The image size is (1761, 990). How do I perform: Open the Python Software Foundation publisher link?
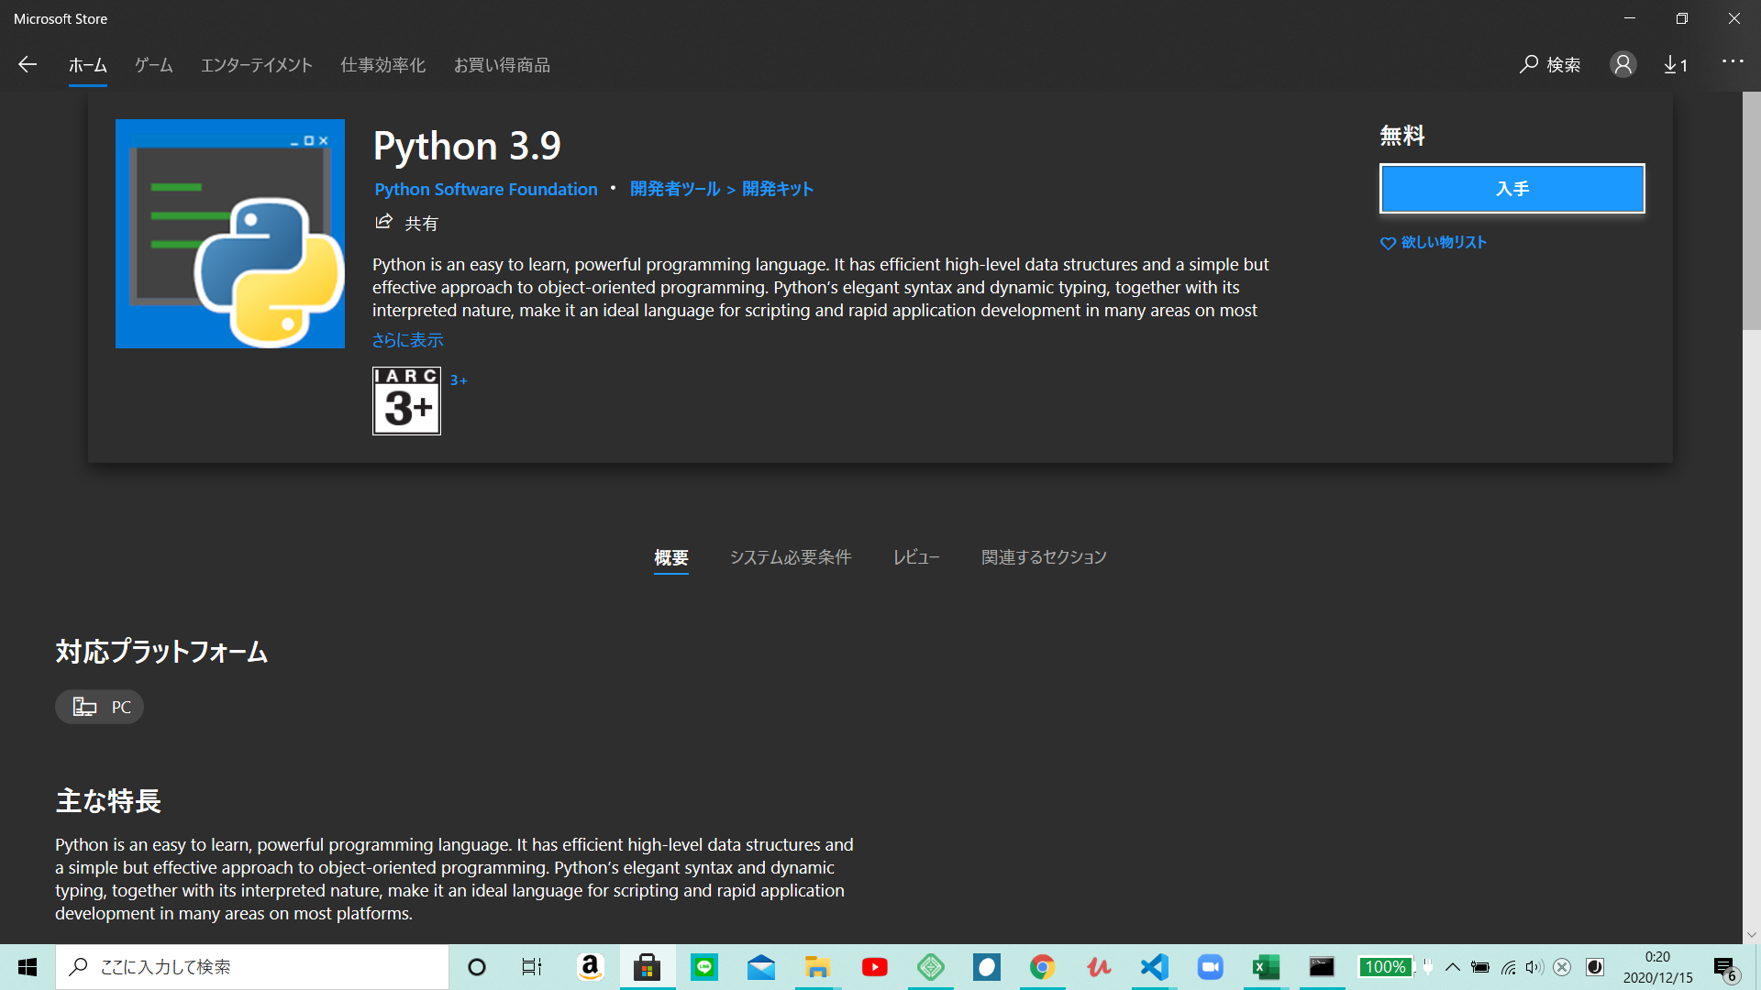[485, 189]
